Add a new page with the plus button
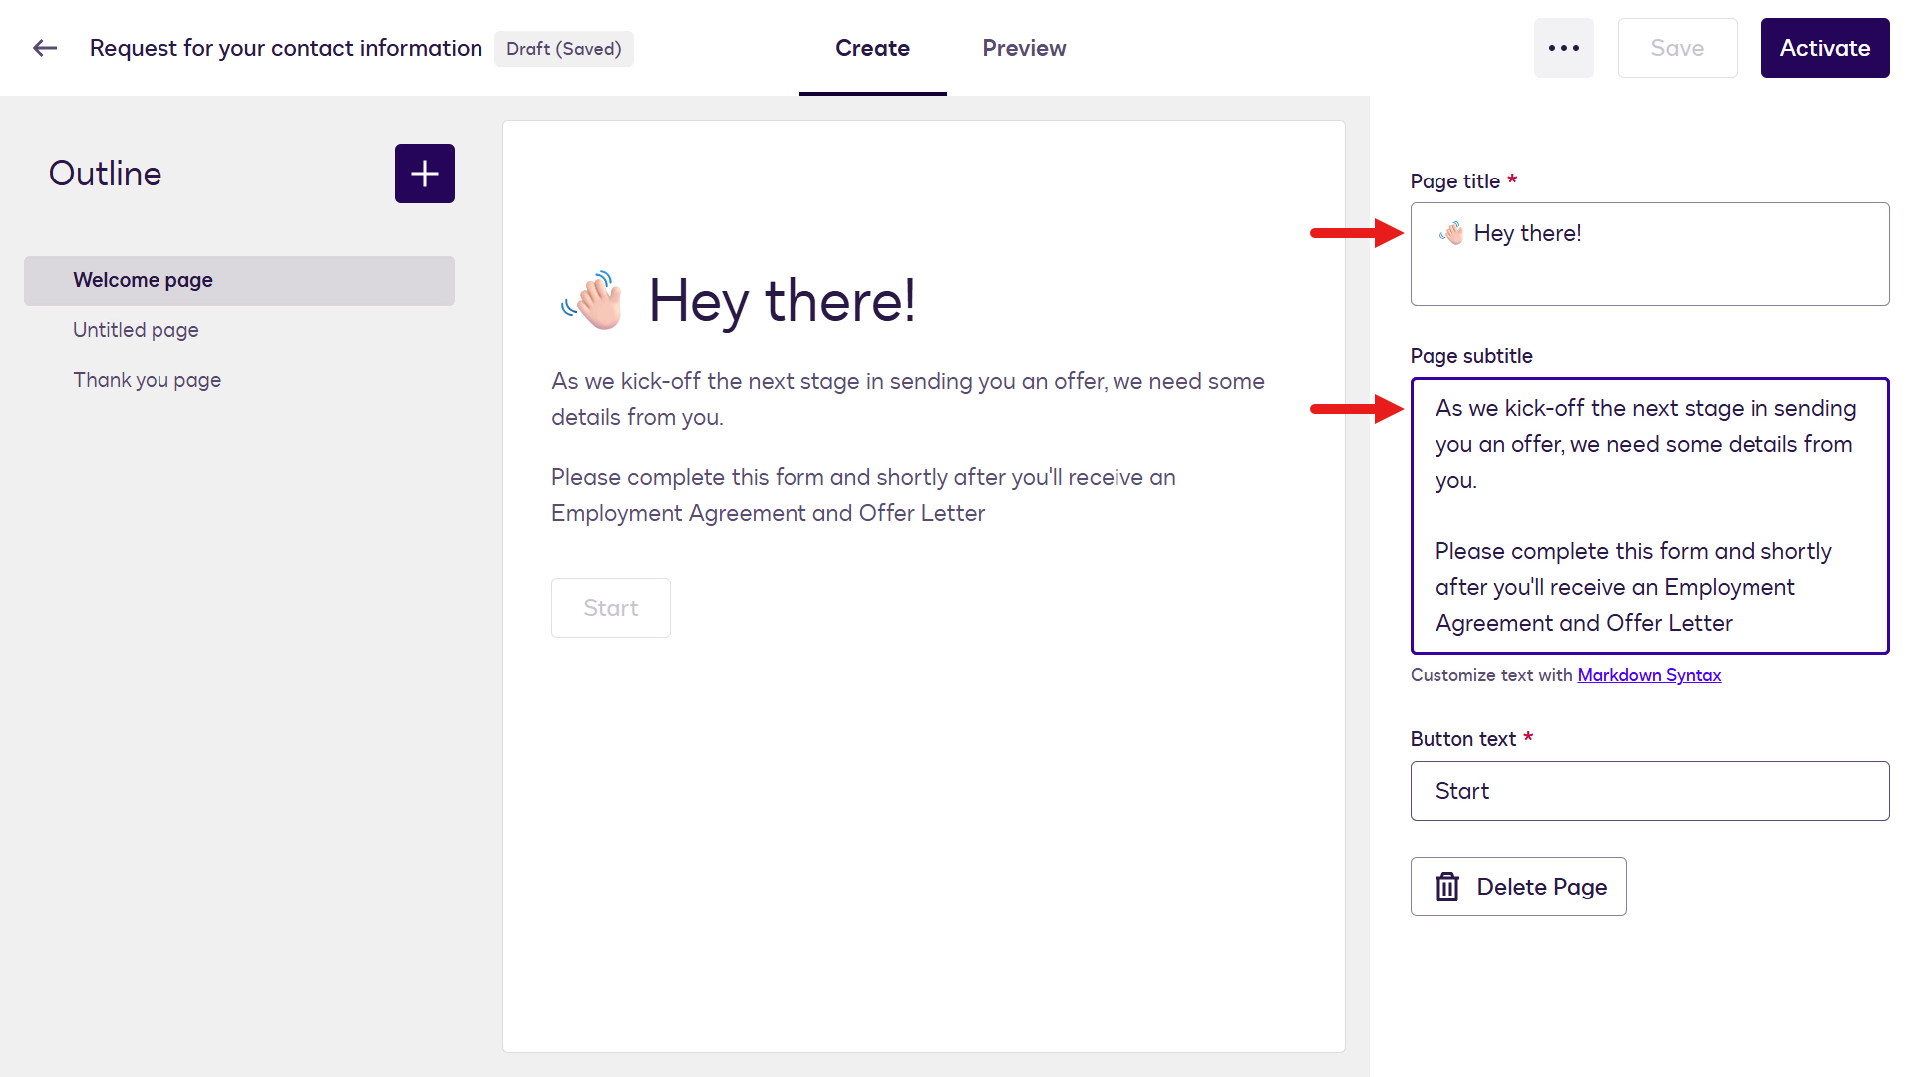Screen dimensions: 1914x1077 click(424, 174)
